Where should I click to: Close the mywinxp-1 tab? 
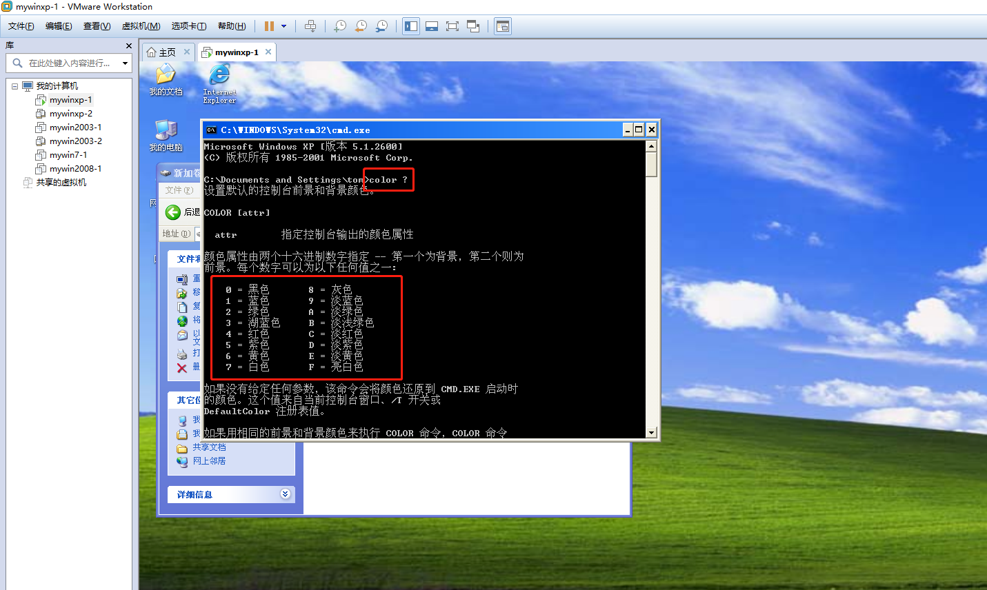pyautogui.click(x=268, y=52)
